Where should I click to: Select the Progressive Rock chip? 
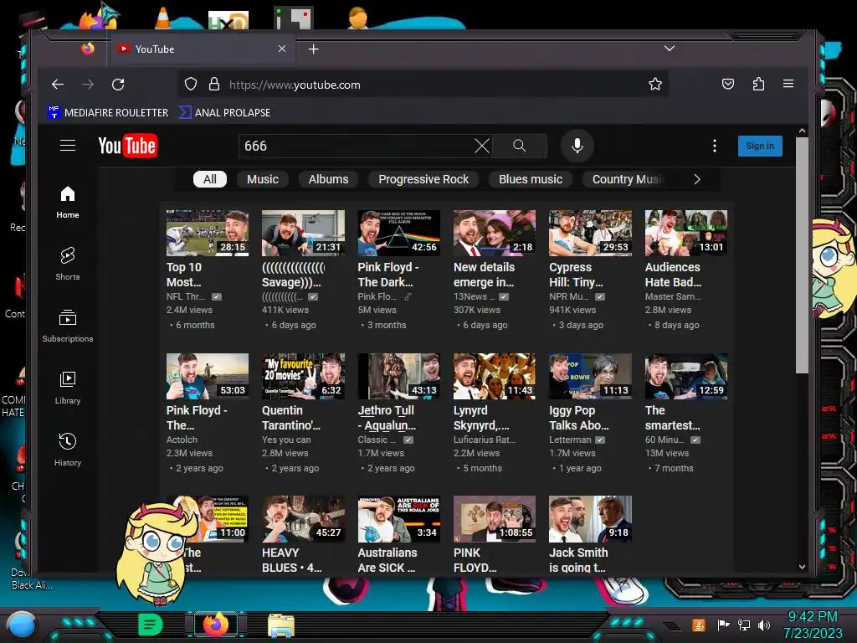tap(423, 179)
